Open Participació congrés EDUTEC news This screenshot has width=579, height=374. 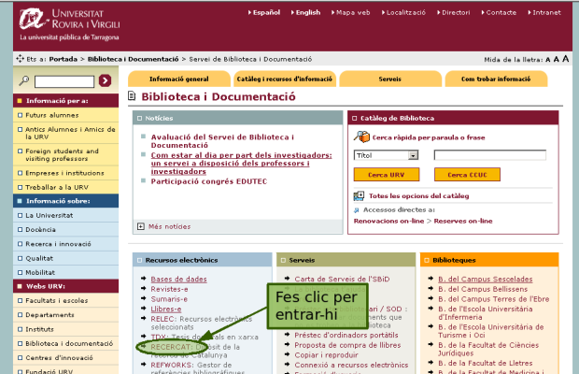point(208,181)
